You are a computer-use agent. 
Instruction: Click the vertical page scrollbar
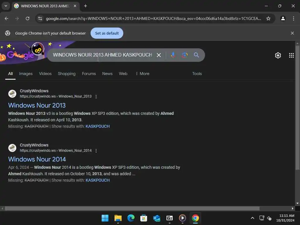pos(297,107)
